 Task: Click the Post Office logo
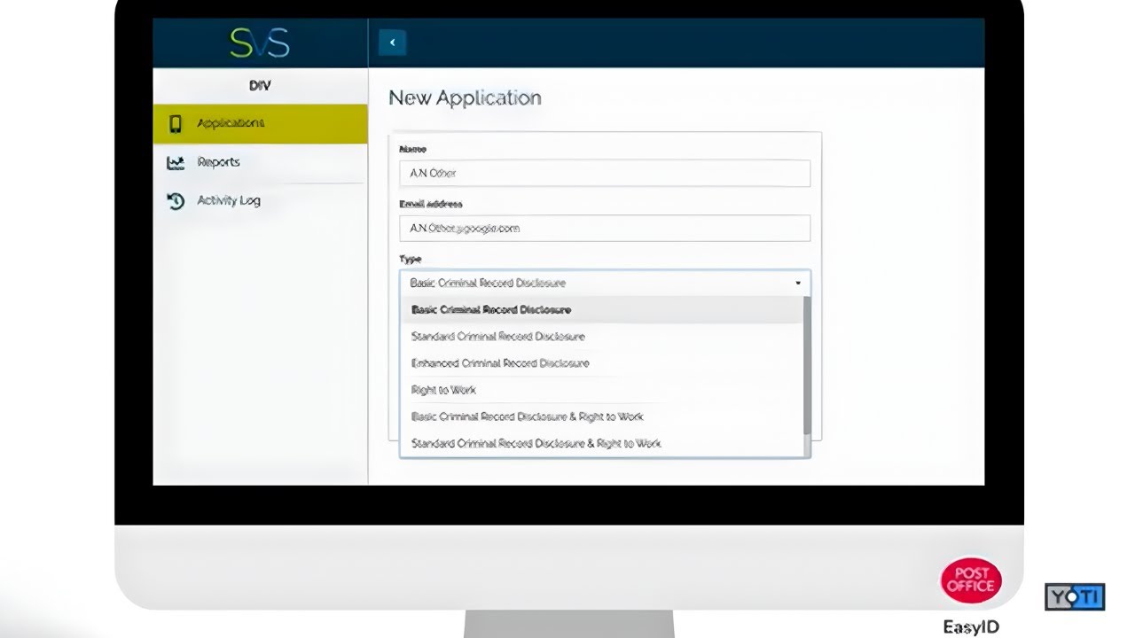(971, 581)
